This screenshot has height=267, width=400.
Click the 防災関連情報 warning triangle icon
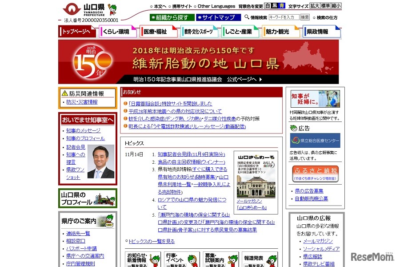point(65,93)
